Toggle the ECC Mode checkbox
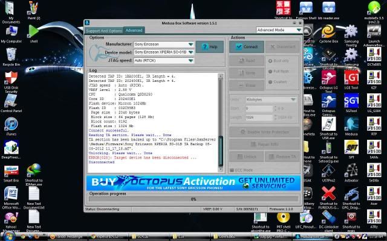The height and width of the screenshot is (241, 387). (232, 170)
